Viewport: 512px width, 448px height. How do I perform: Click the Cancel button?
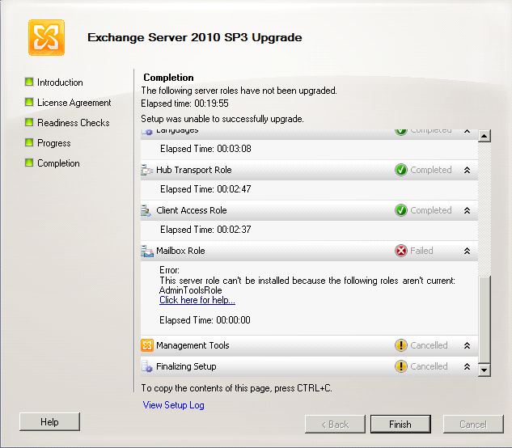click(473, 425)
